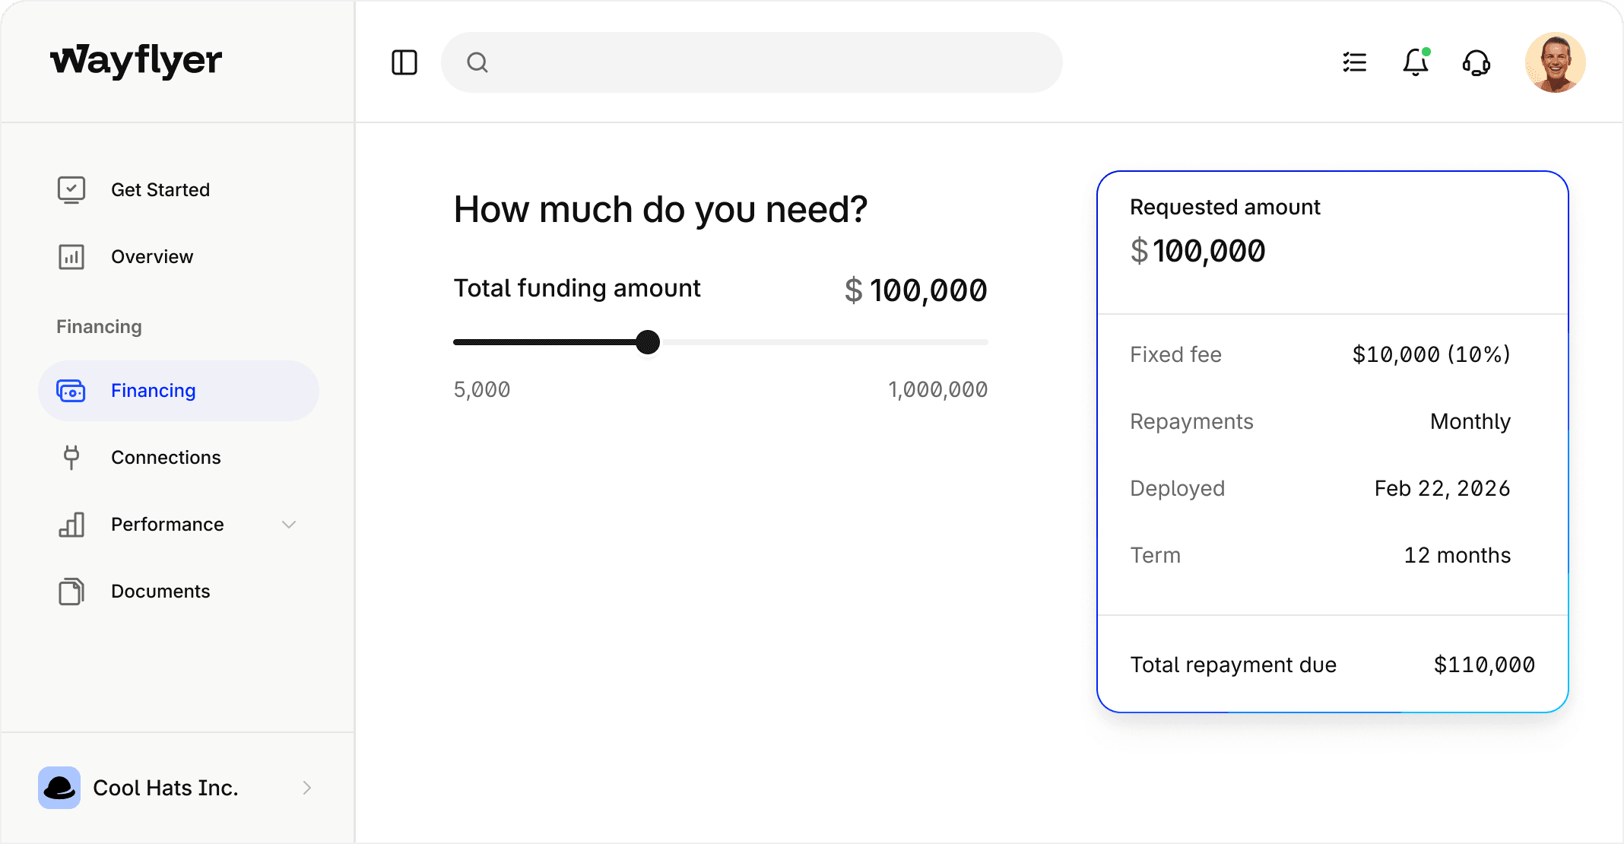1624x844 pixels.
Task: Click the Documents pages icon
Action: (71, 592)
